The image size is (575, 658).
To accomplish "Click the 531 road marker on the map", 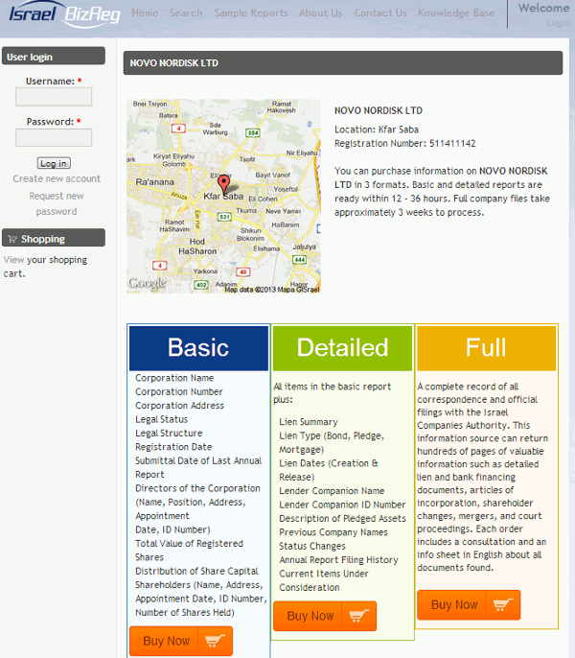I will pos(225,217).
